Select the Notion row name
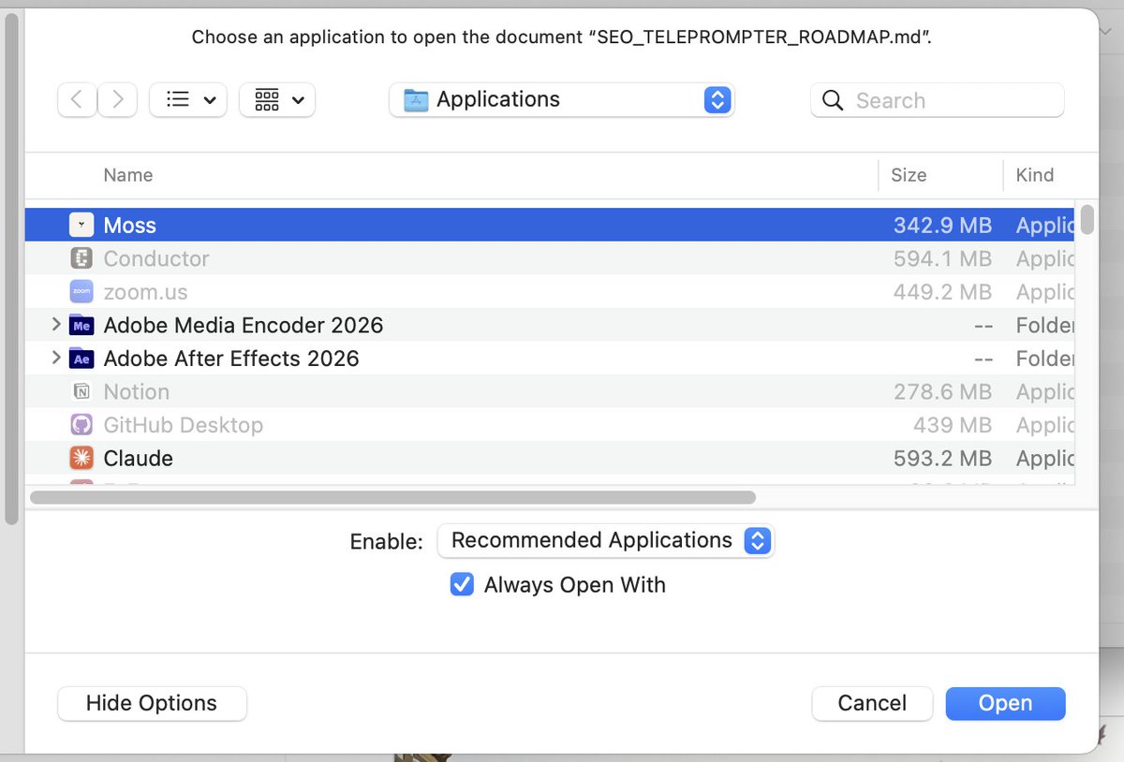The width and height of the screenshot is (1124, 762). click(137, 392)
